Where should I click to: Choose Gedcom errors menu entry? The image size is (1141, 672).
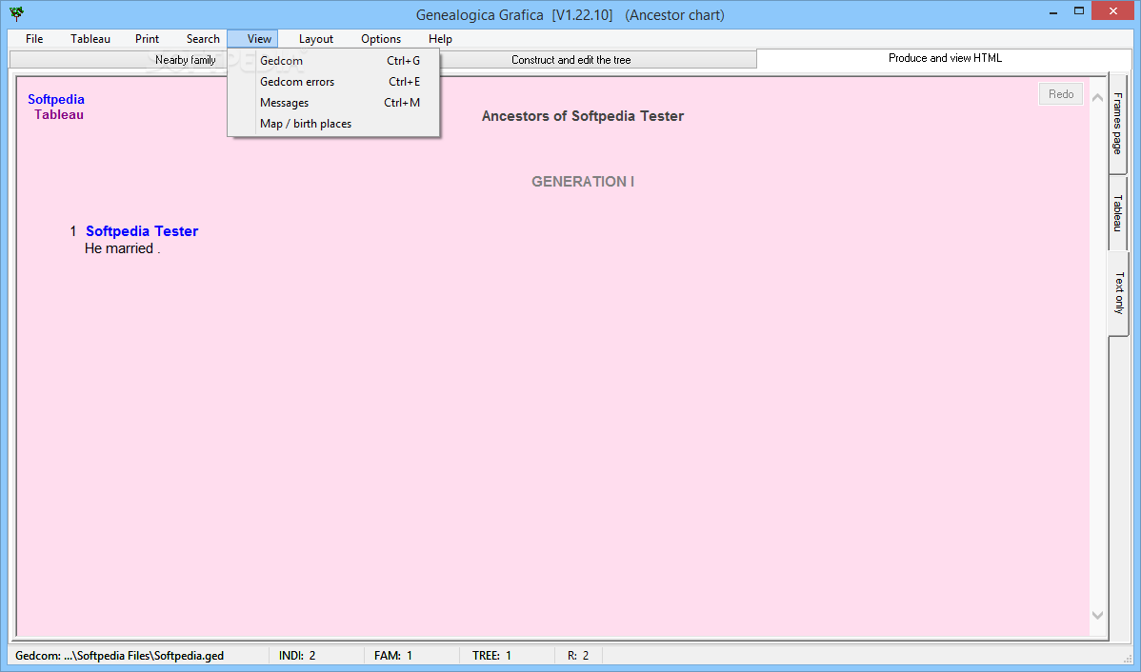(334, 82)
